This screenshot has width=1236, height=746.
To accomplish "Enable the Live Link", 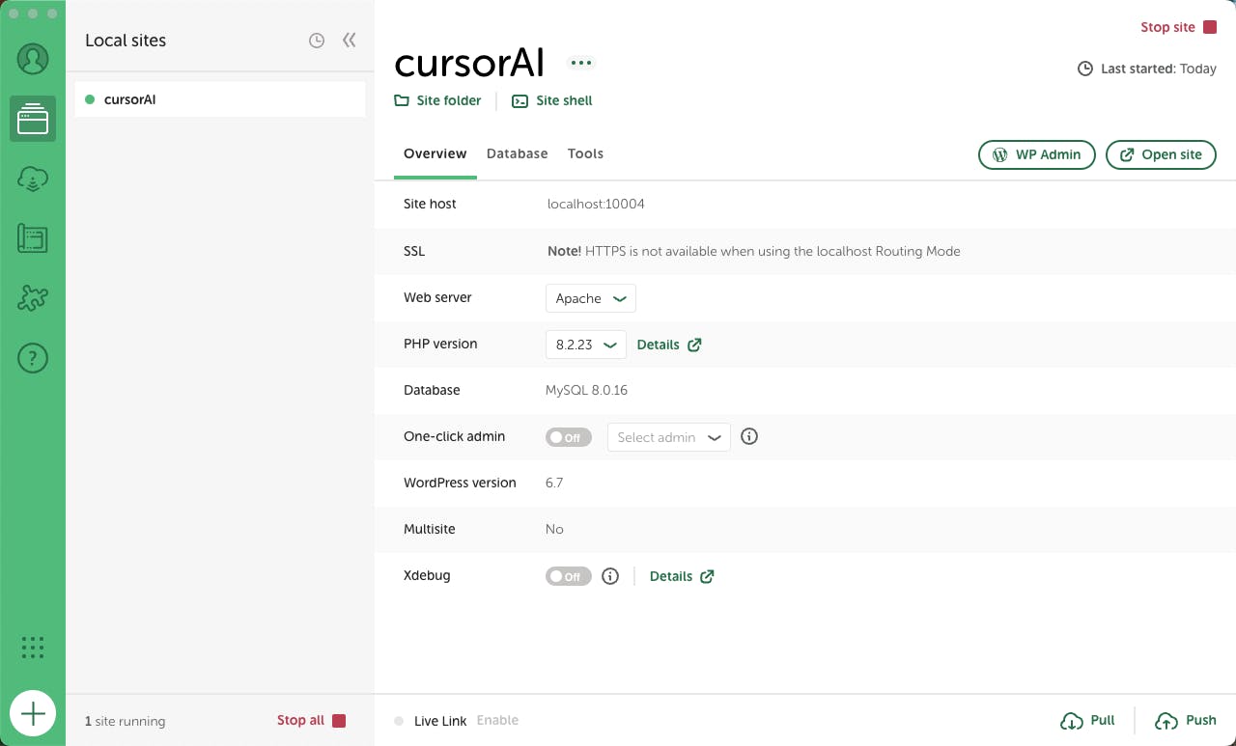I will (x=497, y=720).
